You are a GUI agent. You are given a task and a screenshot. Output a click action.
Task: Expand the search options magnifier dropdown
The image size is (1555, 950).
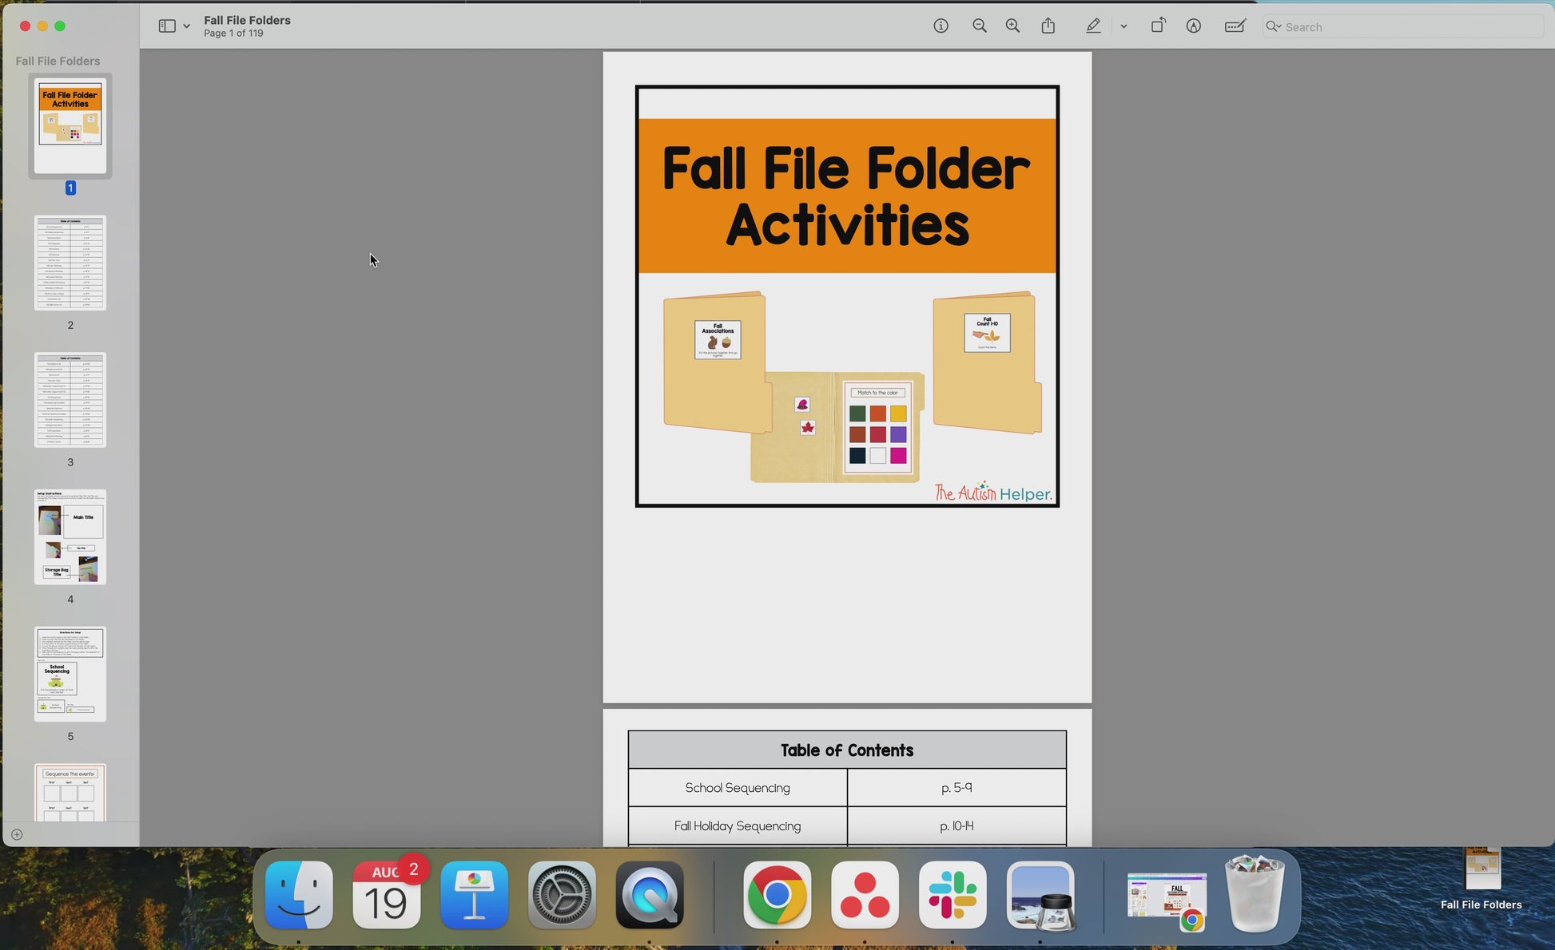click(x=1274, y=26)
